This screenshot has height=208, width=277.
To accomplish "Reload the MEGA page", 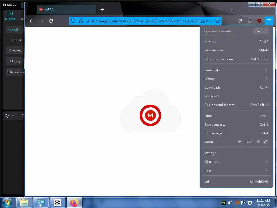I will pos(51,21).
